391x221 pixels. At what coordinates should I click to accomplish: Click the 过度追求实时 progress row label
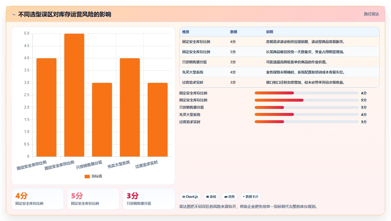point(190,122)
